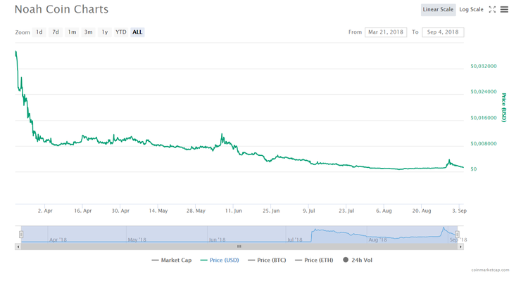Set zoom to YTD
The height and width of the screenshot is (283, 528).
[121, 32]
